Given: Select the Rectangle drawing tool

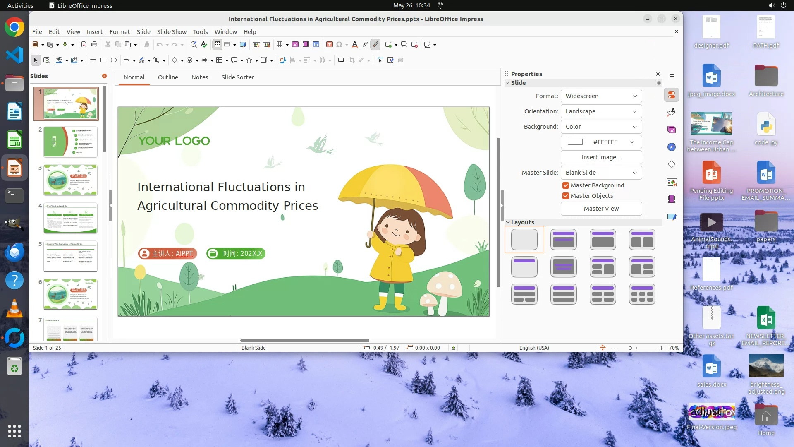Looking at the screenshot, I should click(x=103, y=60).
